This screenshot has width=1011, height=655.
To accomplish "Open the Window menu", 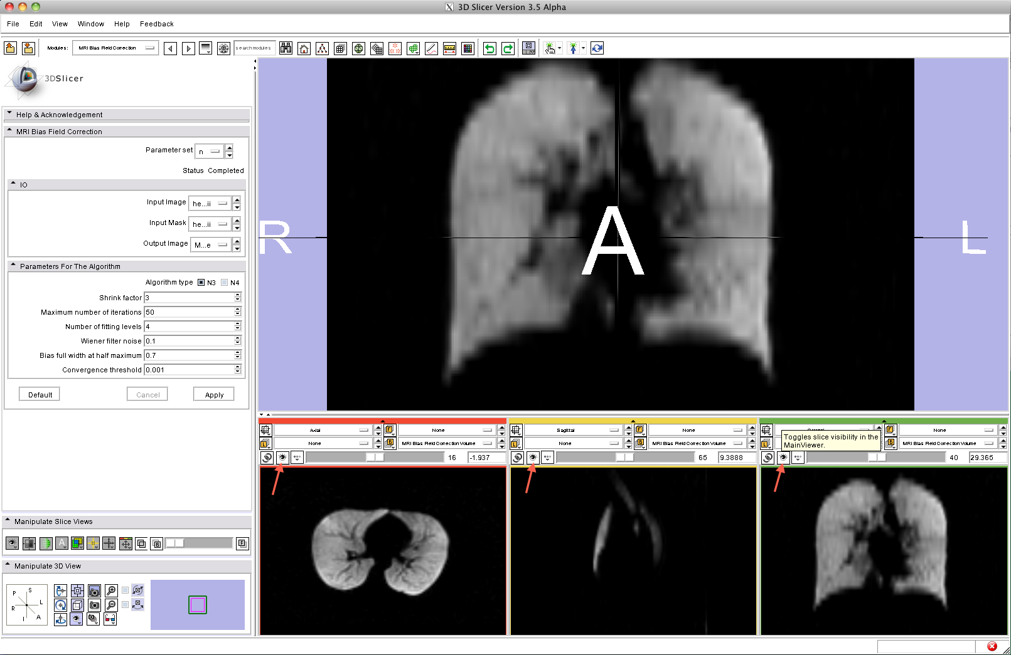I will pyautogui.click(x=90, y=24).
